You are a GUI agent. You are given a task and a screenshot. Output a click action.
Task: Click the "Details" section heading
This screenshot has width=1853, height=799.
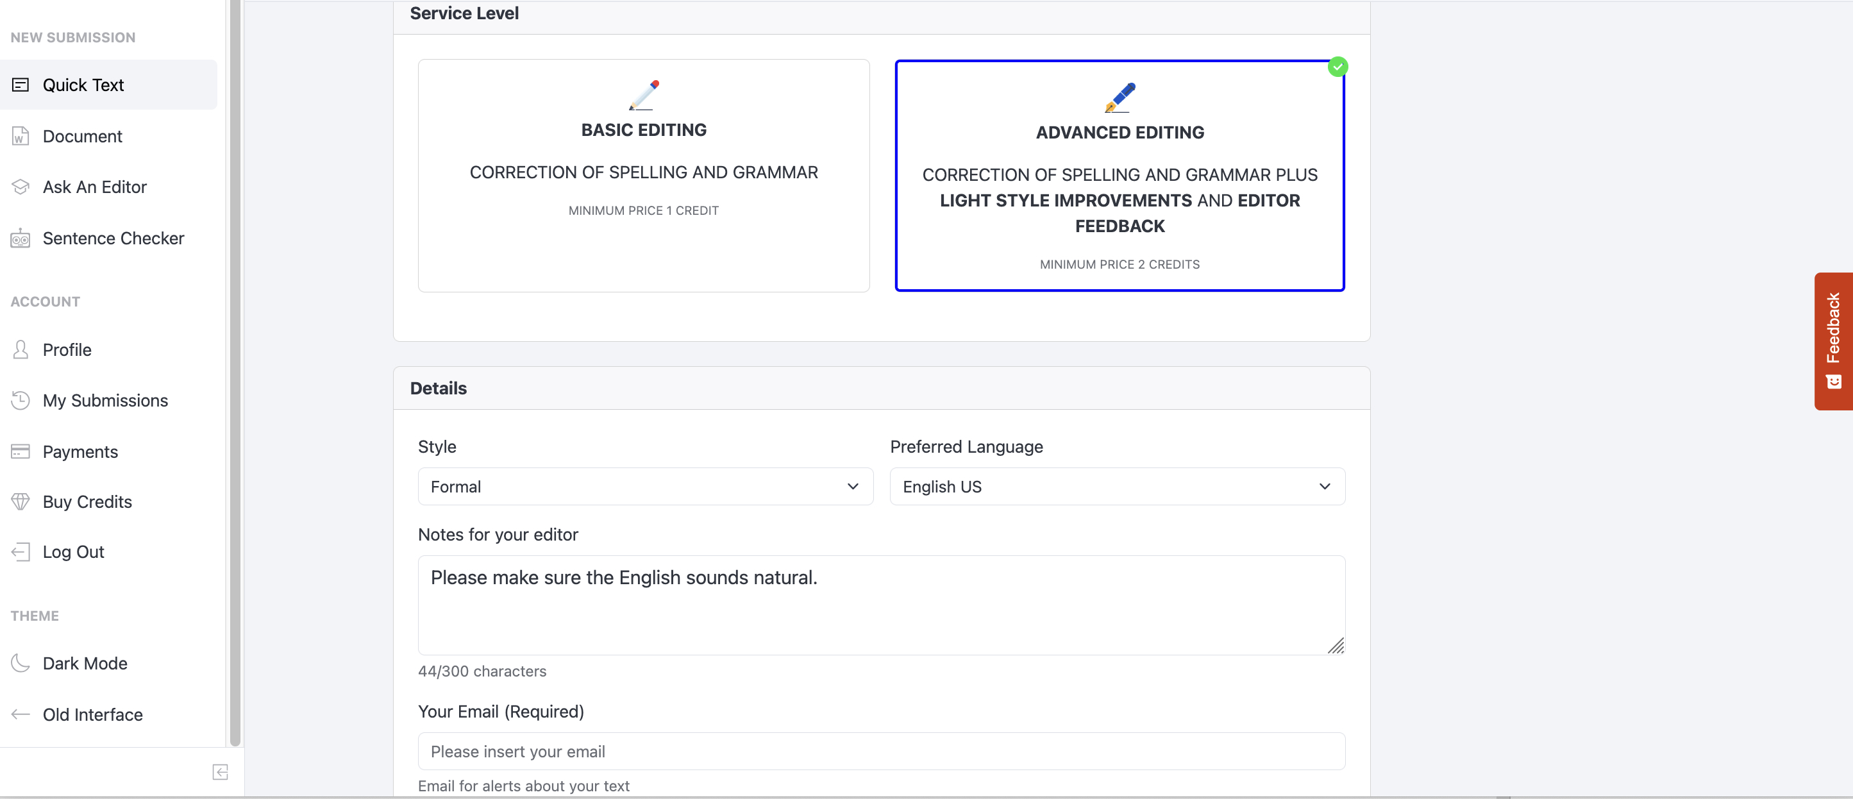coord(438,389)
